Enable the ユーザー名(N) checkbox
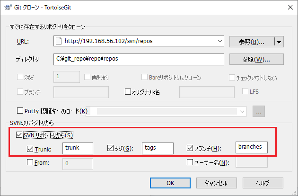Screen dimensions: 298x196 coord(190,162)
